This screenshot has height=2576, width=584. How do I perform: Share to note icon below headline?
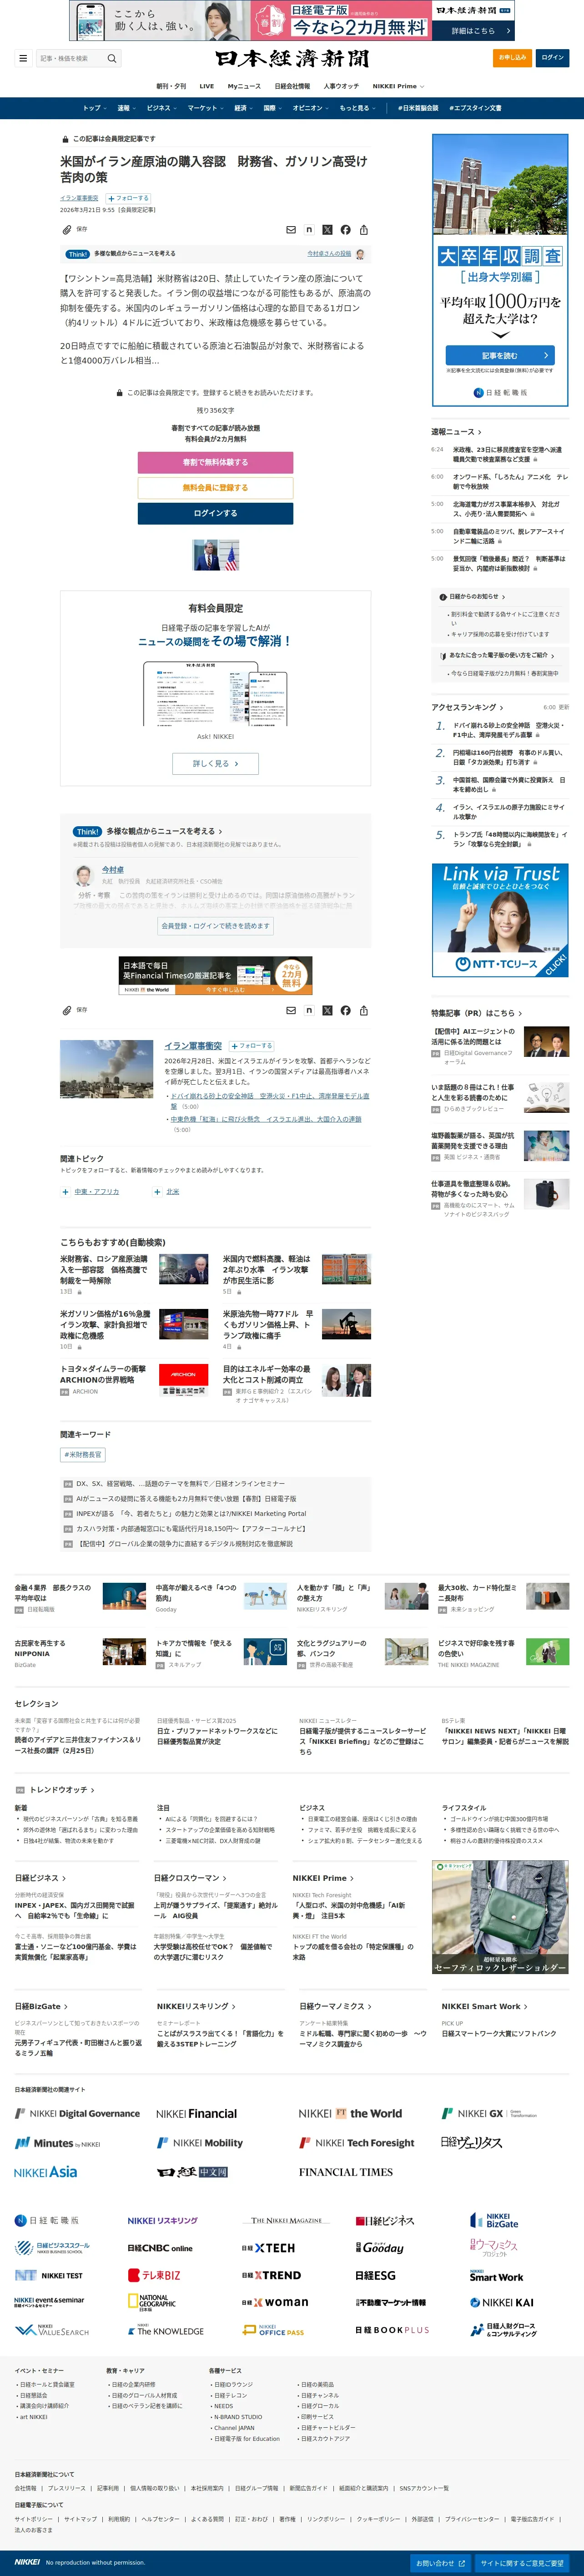pos(309,230)
